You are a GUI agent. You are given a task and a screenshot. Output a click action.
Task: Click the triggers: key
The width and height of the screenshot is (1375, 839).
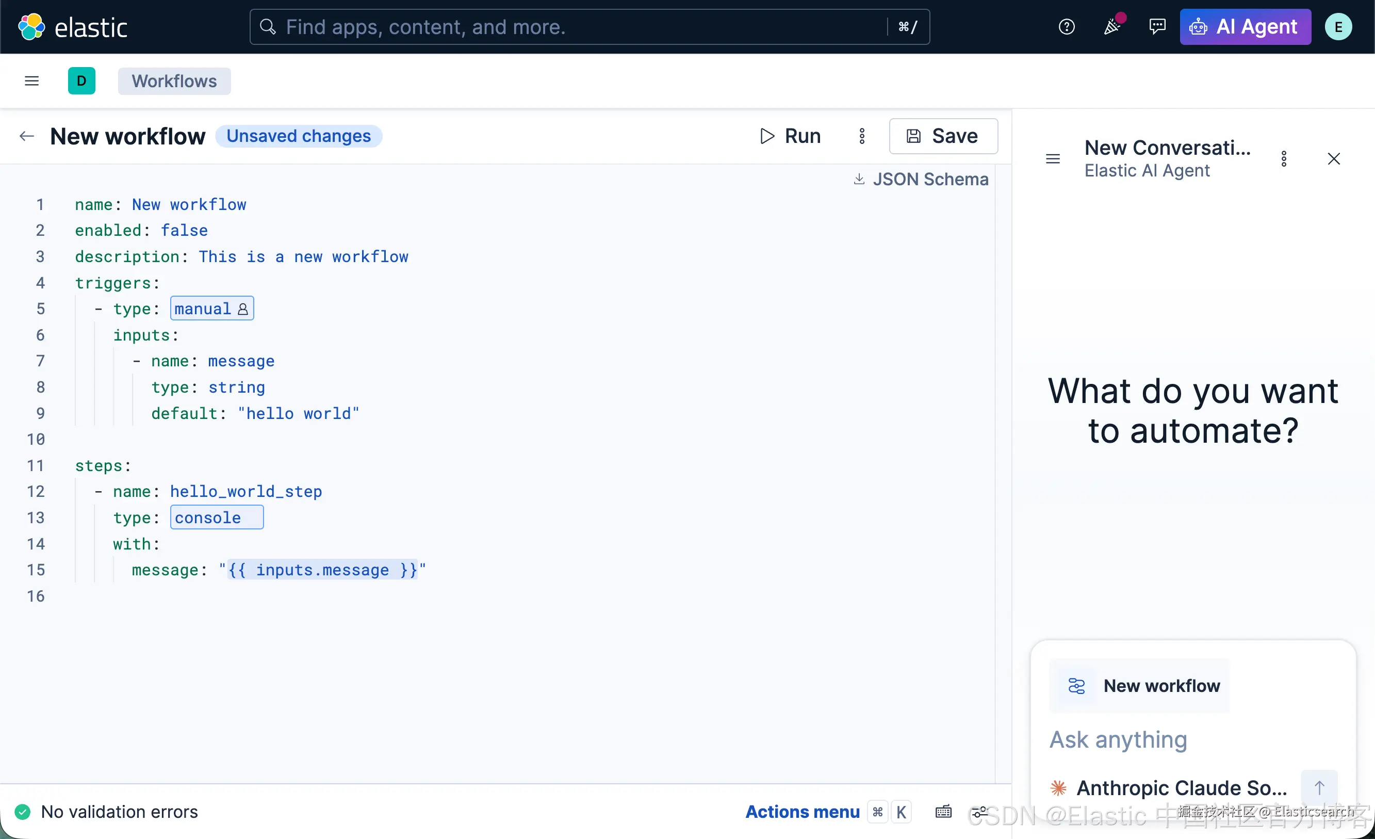click(x=117, y=282)
